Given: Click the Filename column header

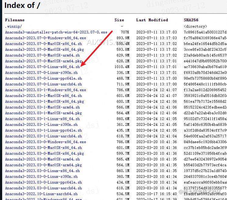Looking at the screenshot, I should pyautogui.click(x=15, y=20).
